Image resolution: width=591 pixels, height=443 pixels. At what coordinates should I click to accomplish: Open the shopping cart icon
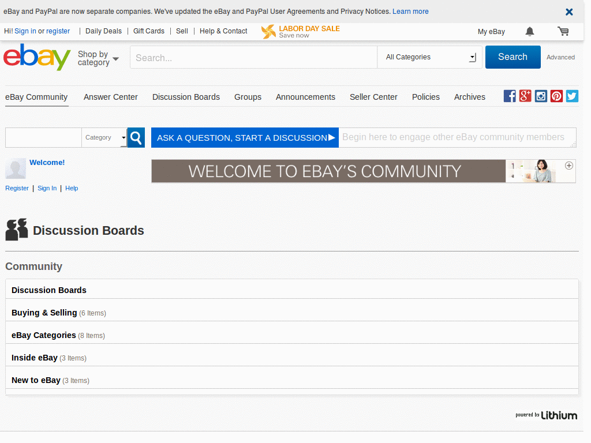point(563,32)
